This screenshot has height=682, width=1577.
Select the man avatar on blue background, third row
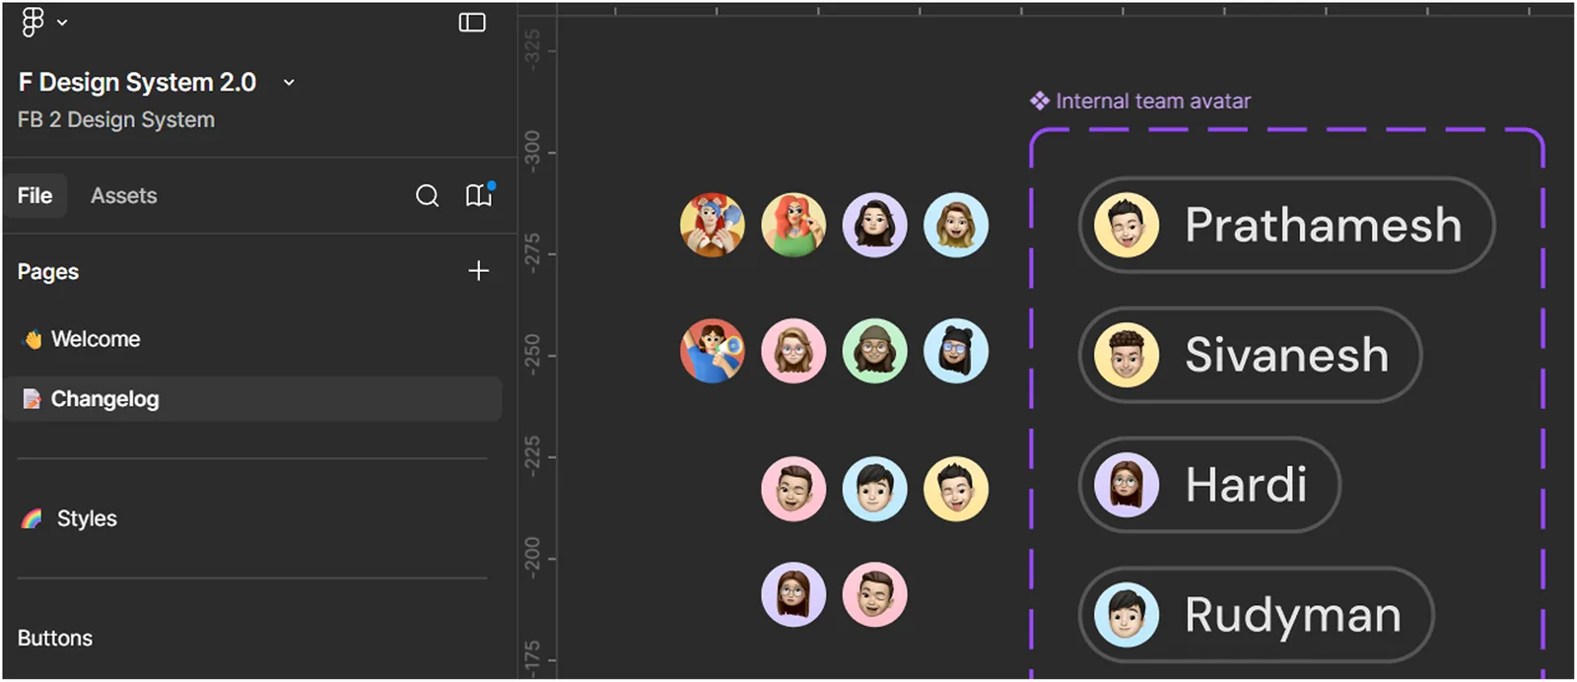pyautogui.click(x=874, y=489)
